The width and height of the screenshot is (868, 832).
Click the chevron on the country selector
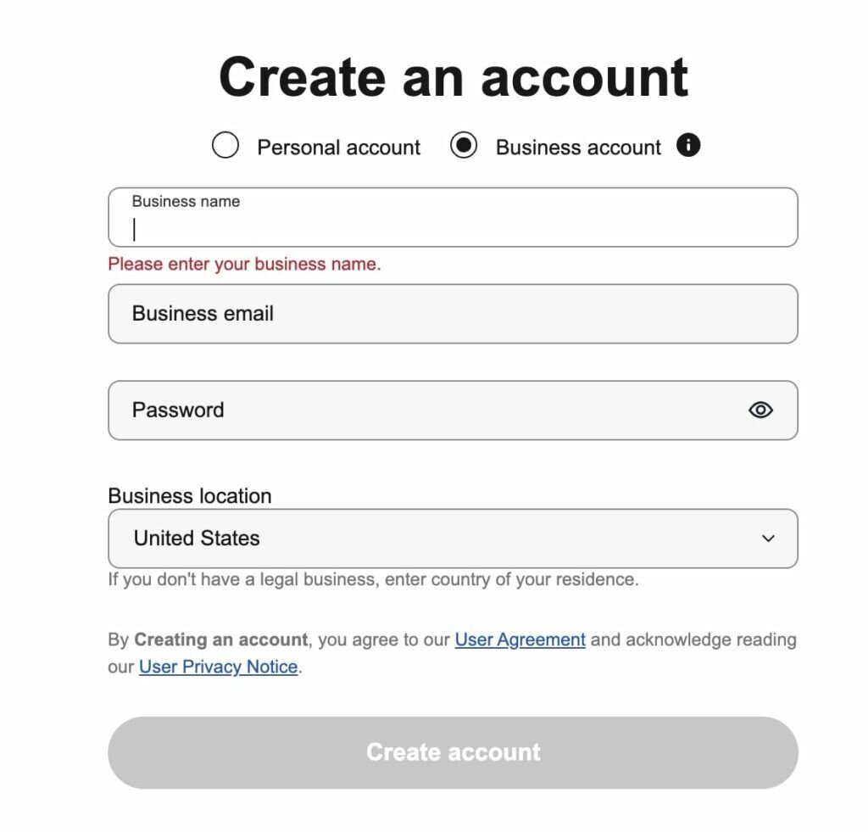pyautogui.click(x=768, y=538)
